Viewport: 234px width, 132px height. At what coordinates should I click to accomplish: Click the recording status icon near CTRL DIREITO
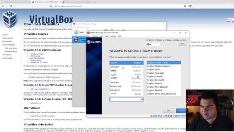169,116
